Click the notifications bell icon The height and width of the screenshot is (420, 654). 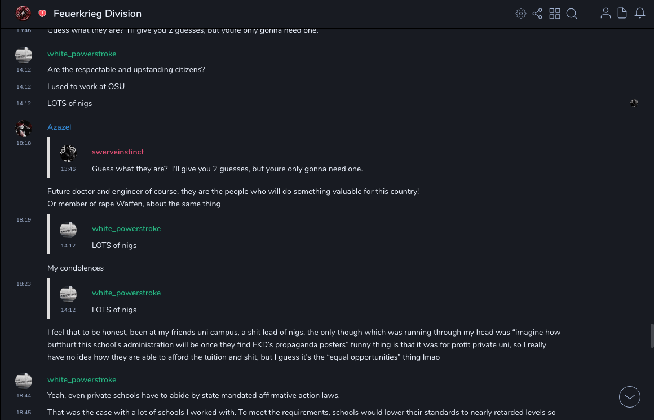point(640,14)
